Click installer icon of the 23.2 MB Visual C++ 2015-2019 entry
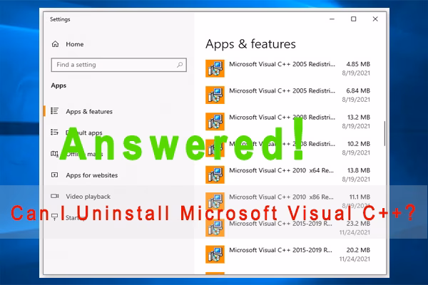The width and height of the screenshot is (428, 285). [215, 228]
